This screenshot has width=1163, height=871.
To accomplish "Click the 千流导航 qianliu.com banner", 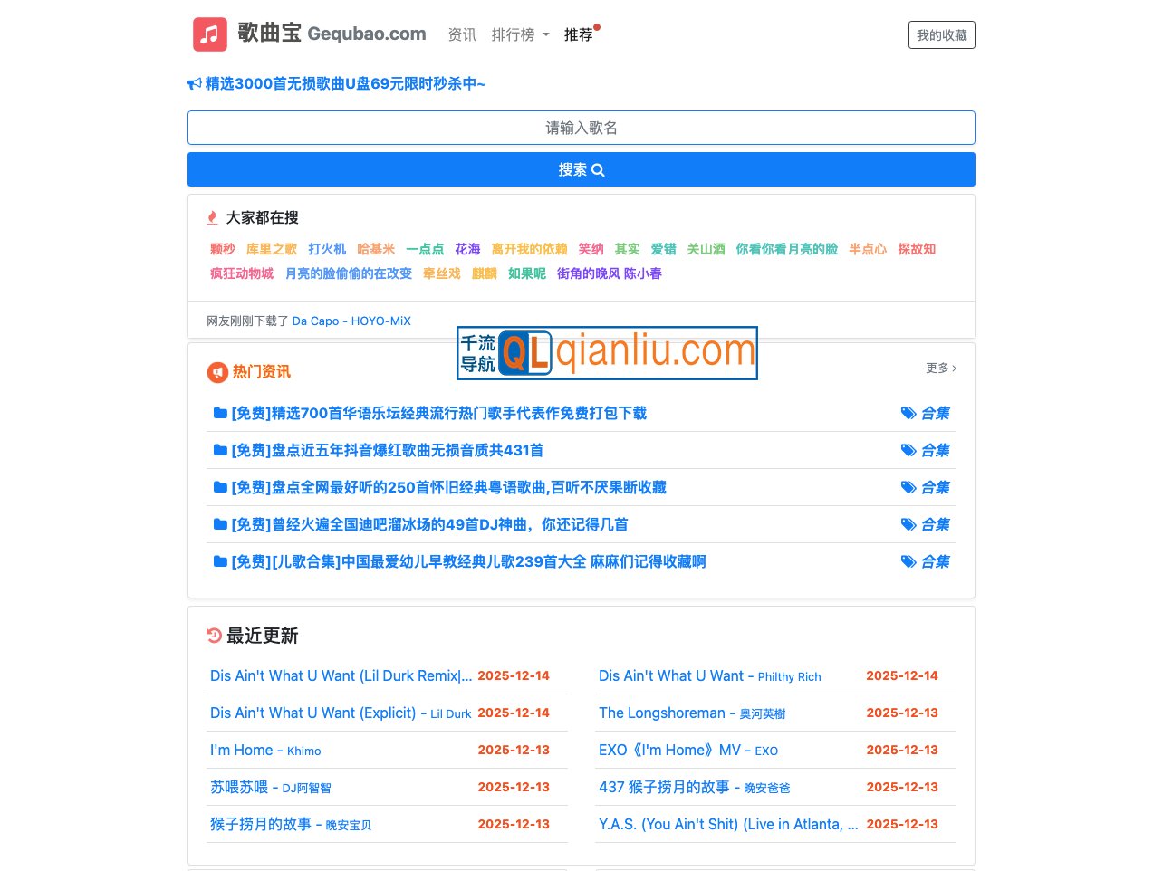I will (x=607, y=353).
